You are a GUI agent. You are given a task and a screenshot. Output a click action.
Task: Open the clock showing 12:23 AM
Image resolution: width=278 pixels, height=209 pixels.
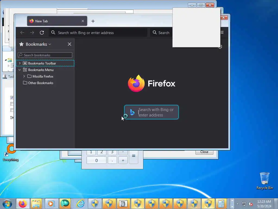click(x=264, y=204)
